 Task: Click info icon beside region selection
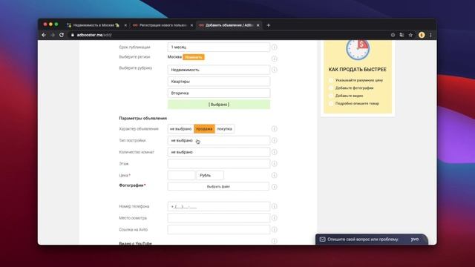[x=274, y=59]
